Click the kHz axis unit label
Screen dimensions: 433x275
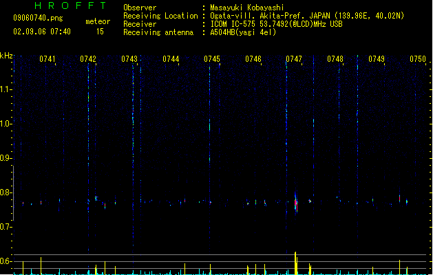[x=6, y=56]
